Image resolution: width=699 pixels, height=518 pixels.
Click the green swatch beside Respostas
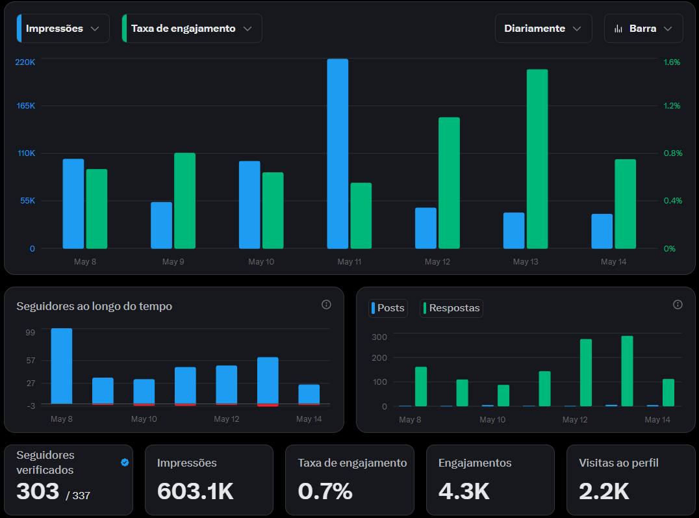(425, 308)
